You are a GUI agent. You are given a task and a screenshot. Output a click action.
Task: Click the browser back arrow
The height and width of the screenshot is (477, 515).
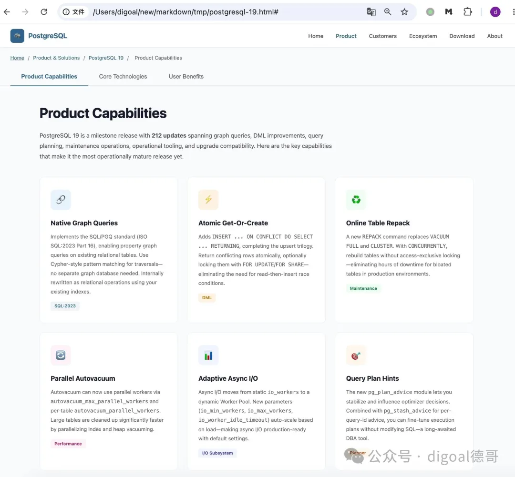[x=7, y=12]
